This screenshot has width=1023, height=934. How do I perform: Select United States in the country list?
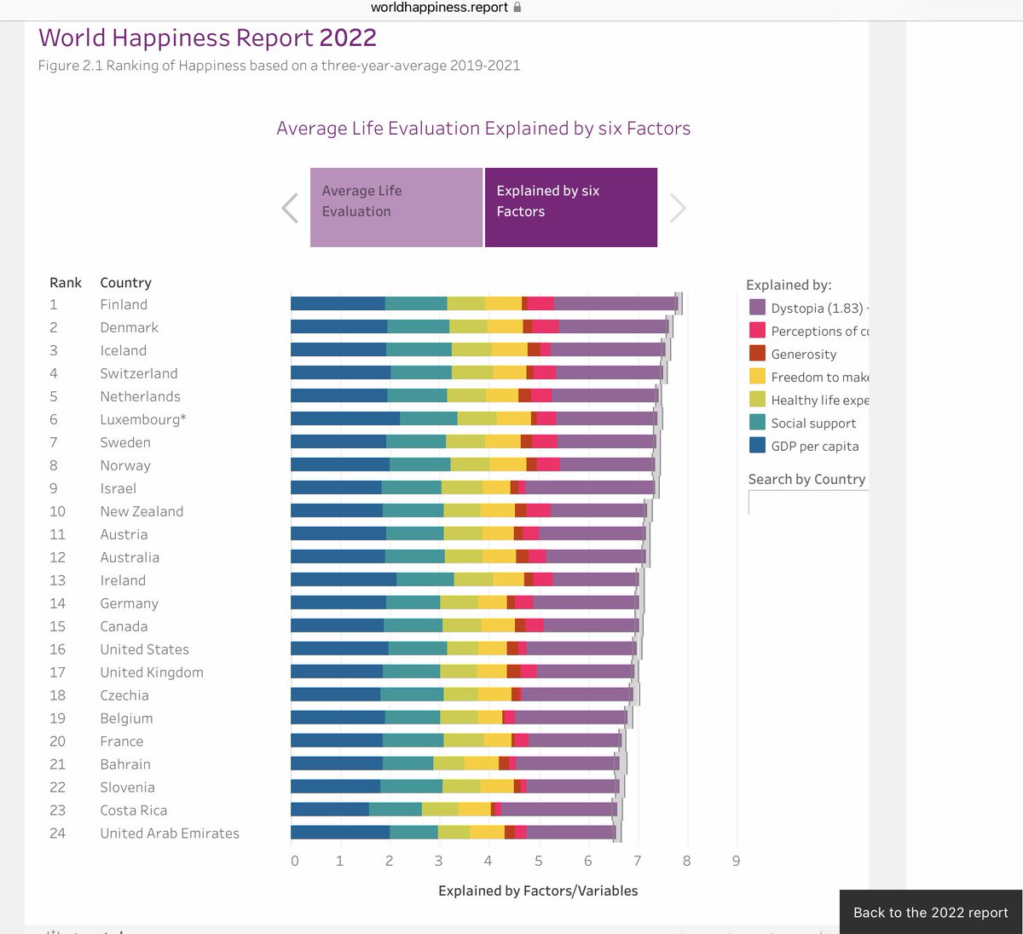(144, 649)
